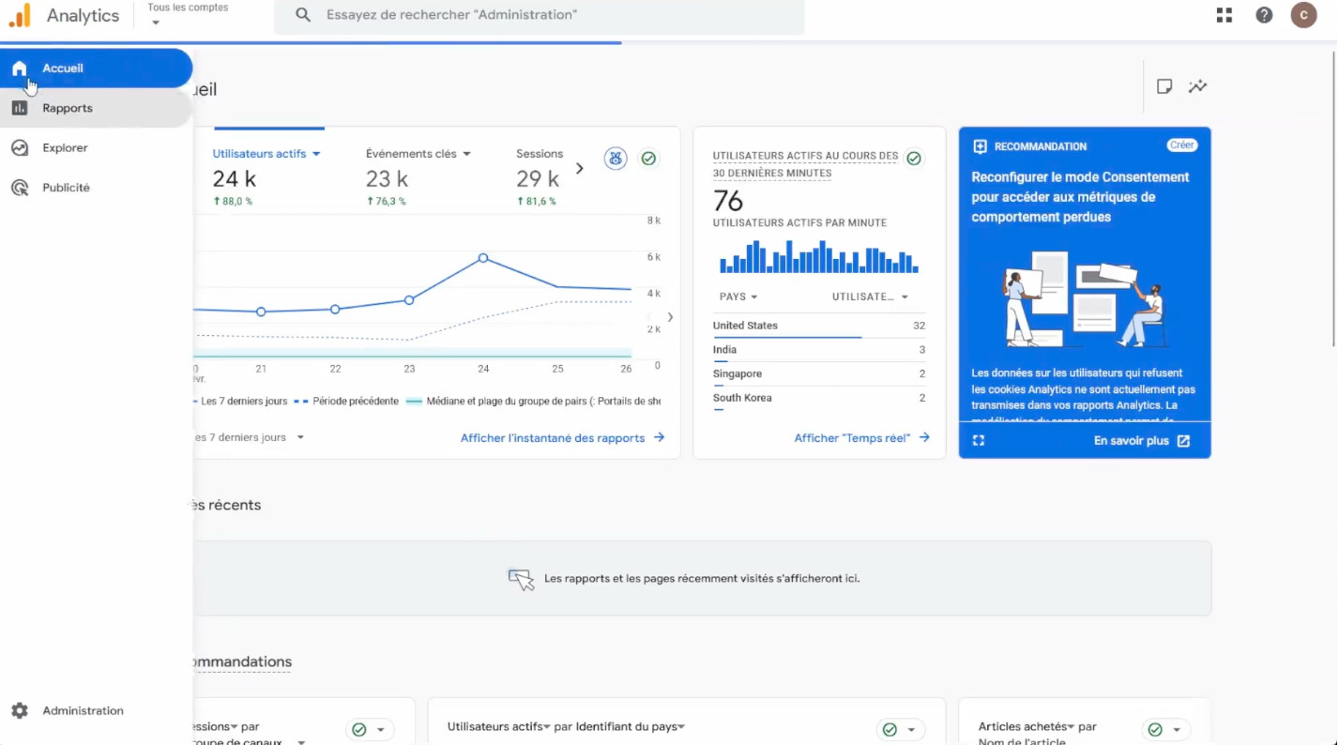Click the comparison icon beside Sessions
The height and width of the screenshot is (745, 1339).
[616, 159]
